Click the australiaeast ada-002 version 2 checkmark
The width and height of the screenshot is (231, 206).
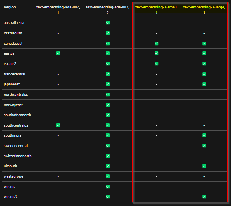108,23
